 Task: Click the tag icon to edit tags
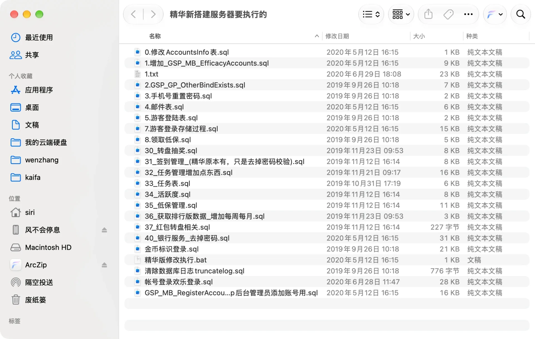coord(448,14)
